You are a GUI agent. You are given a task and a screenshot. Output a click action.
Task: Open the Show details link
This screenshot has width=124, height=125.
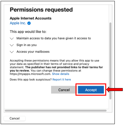point(60,74)
